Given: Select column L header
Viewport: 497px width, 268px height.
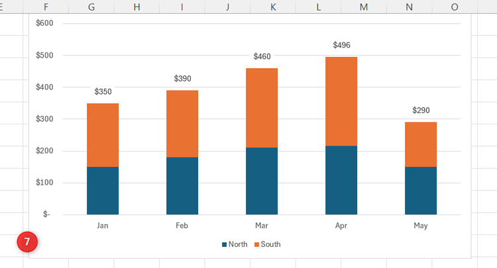Looking at the screenshot, I should coord(318,7).
